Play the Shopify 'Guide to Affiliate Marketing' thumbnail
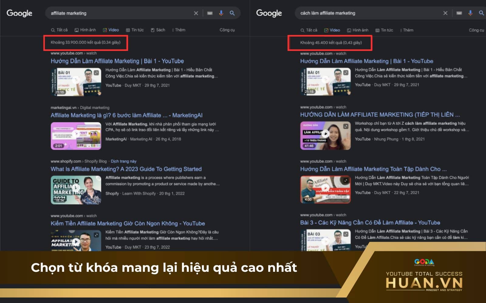This screenshot has width=486, height=303. (x=76, y=190)
